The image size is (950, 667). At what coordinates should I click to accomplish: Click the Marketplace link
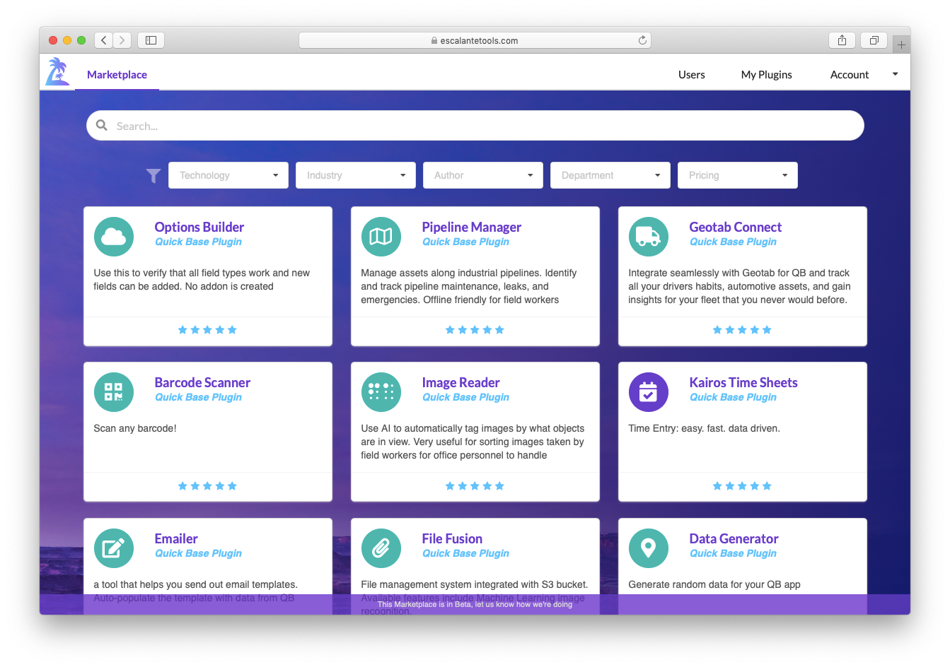[x=117, y=74]
